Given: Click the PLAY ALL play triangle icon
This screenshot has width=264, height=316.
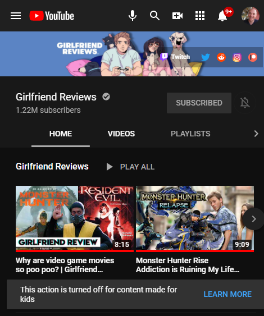Looking at the screenshot, I should click(x=110, y=167).
